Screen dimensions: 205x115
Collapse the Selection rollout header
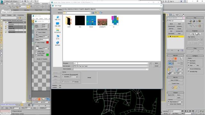click(175, 56)
